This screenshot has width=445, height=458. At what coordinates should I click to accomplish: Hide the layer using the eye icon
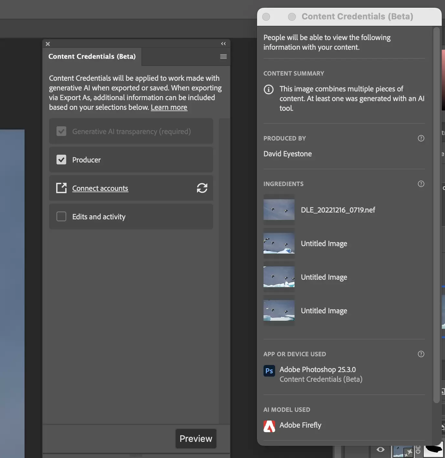381,449
